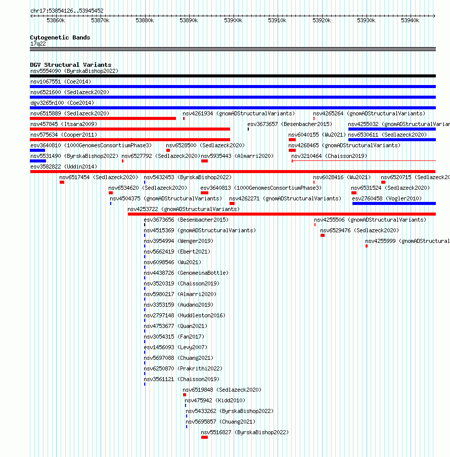The image size is (450, 457).
Task: Click nsv3353159 (Audano2019) label
Action: (179, 305)
